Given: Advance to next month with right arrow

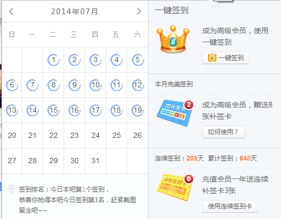Looking at the screenshot, I should click(139, 12).
